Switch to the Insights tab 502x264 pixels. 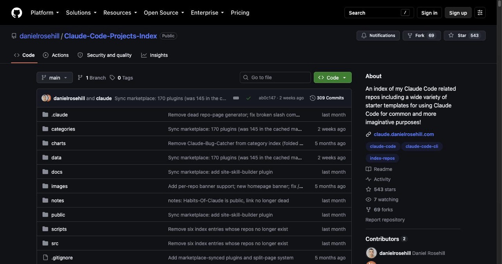click(155, 55)
